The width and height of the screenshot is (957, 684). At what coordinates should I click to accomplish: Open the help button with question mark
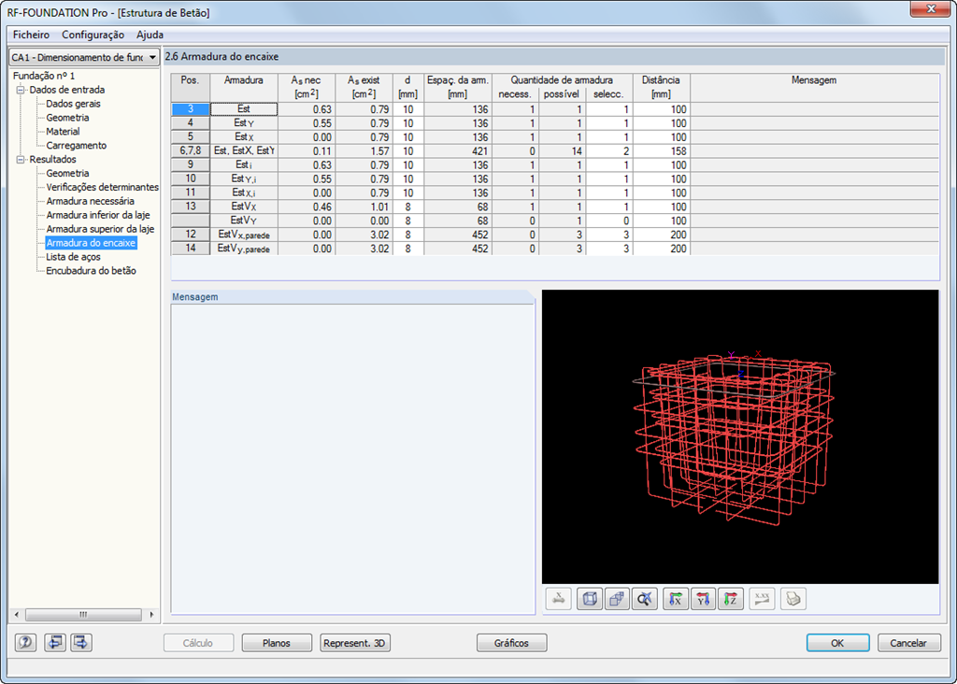coord(25,643)
